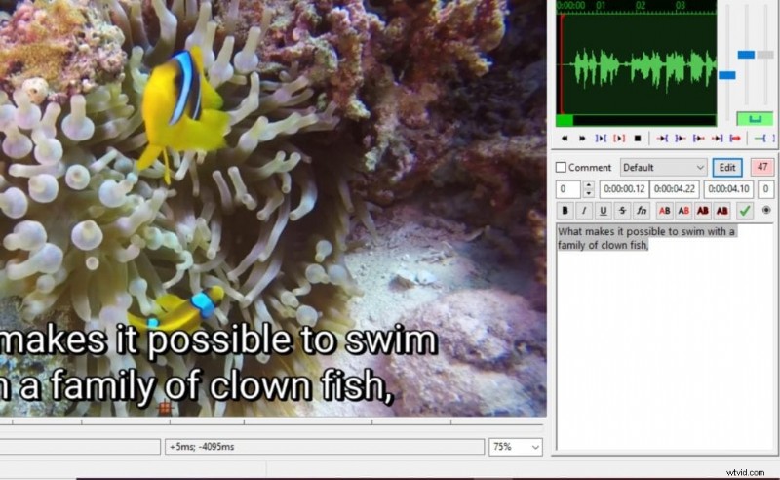Image resolution: width=780 pixels, height=480 pixels.
Task: Toggle bold on subtitle text
Action: pyautogui.click(x=565, y=211)
